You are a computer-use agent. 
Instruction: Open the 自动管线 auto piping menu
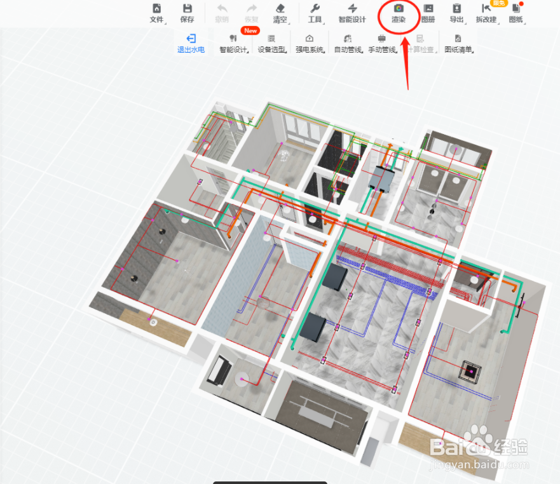click(348, 44)
